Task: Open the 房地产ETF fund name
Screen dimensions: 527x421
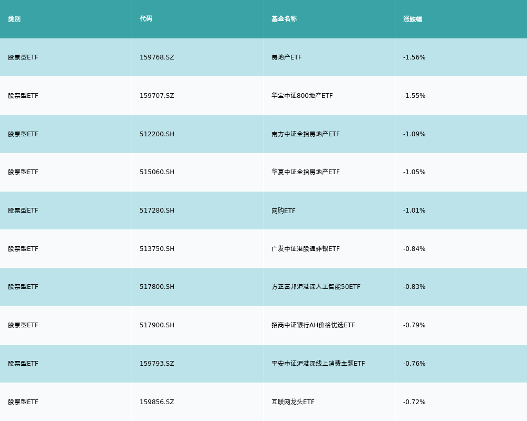Action: (x=287, y=57)
